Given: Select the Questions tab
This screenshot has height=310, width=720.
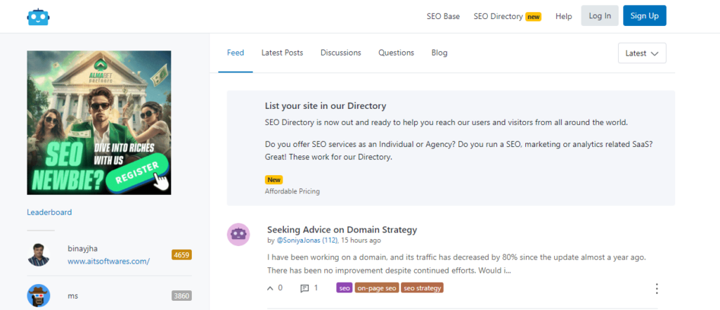Looking at the screenshot, I should click(396, 53).
